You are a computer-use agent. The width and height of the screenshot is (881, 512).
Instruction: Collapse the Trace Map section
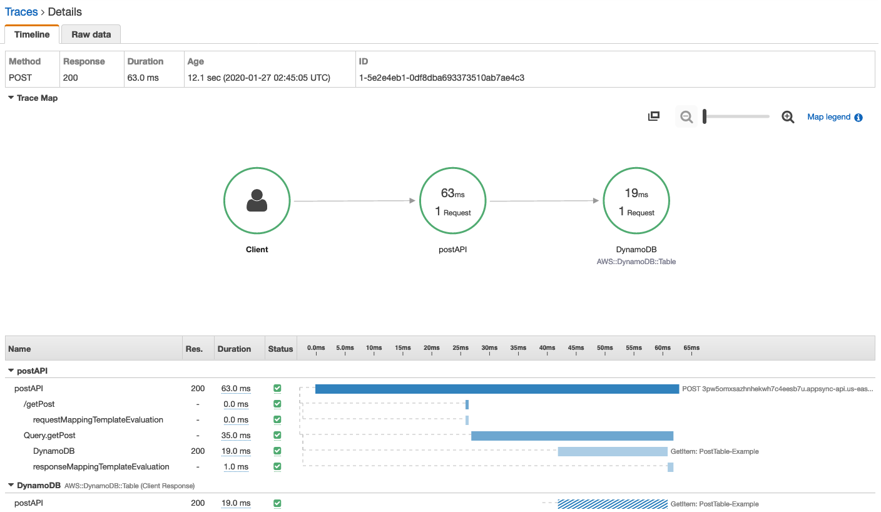click(x=10, y=98)
